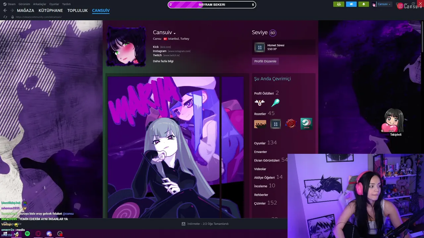Click the BAYRAM ŞEKERİ progress bar

tap(212, 5)
